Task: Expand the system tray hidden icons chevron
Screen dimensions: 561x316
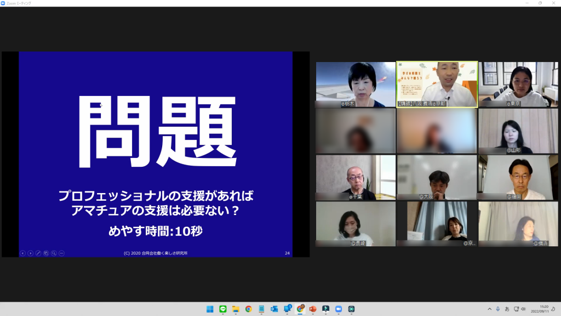Action: [490, 309]
